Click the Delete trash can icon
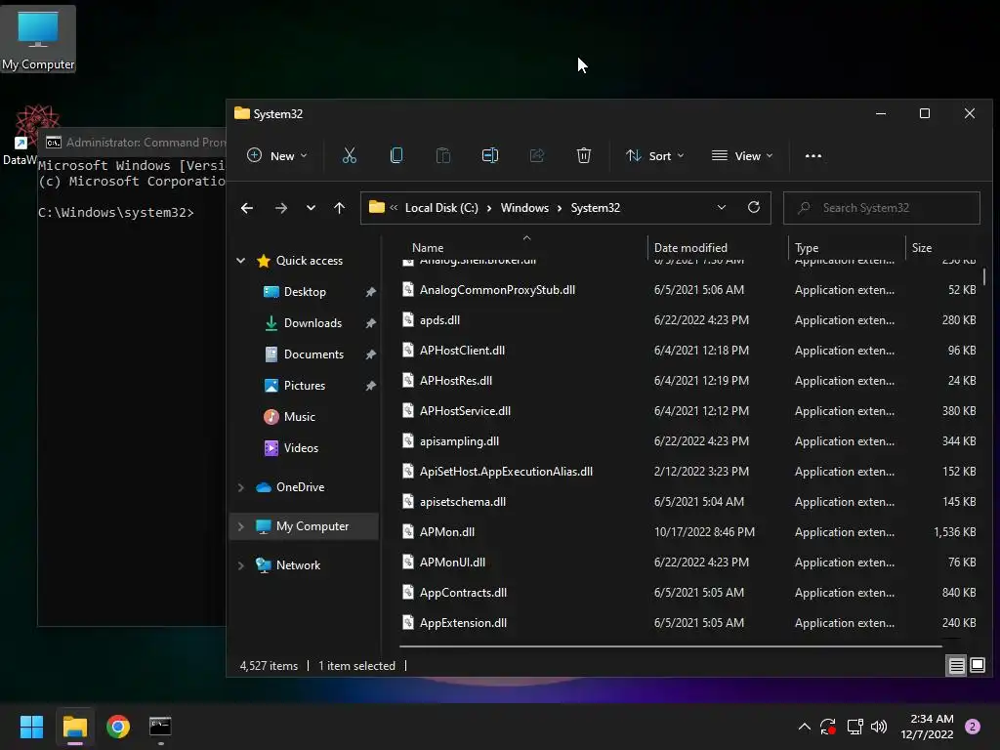The width and height of the screenshot is (1000, 750). pos(584,155)
